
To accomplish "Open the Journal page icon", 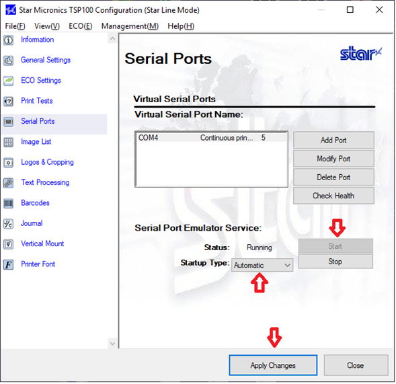I will 8,223.
